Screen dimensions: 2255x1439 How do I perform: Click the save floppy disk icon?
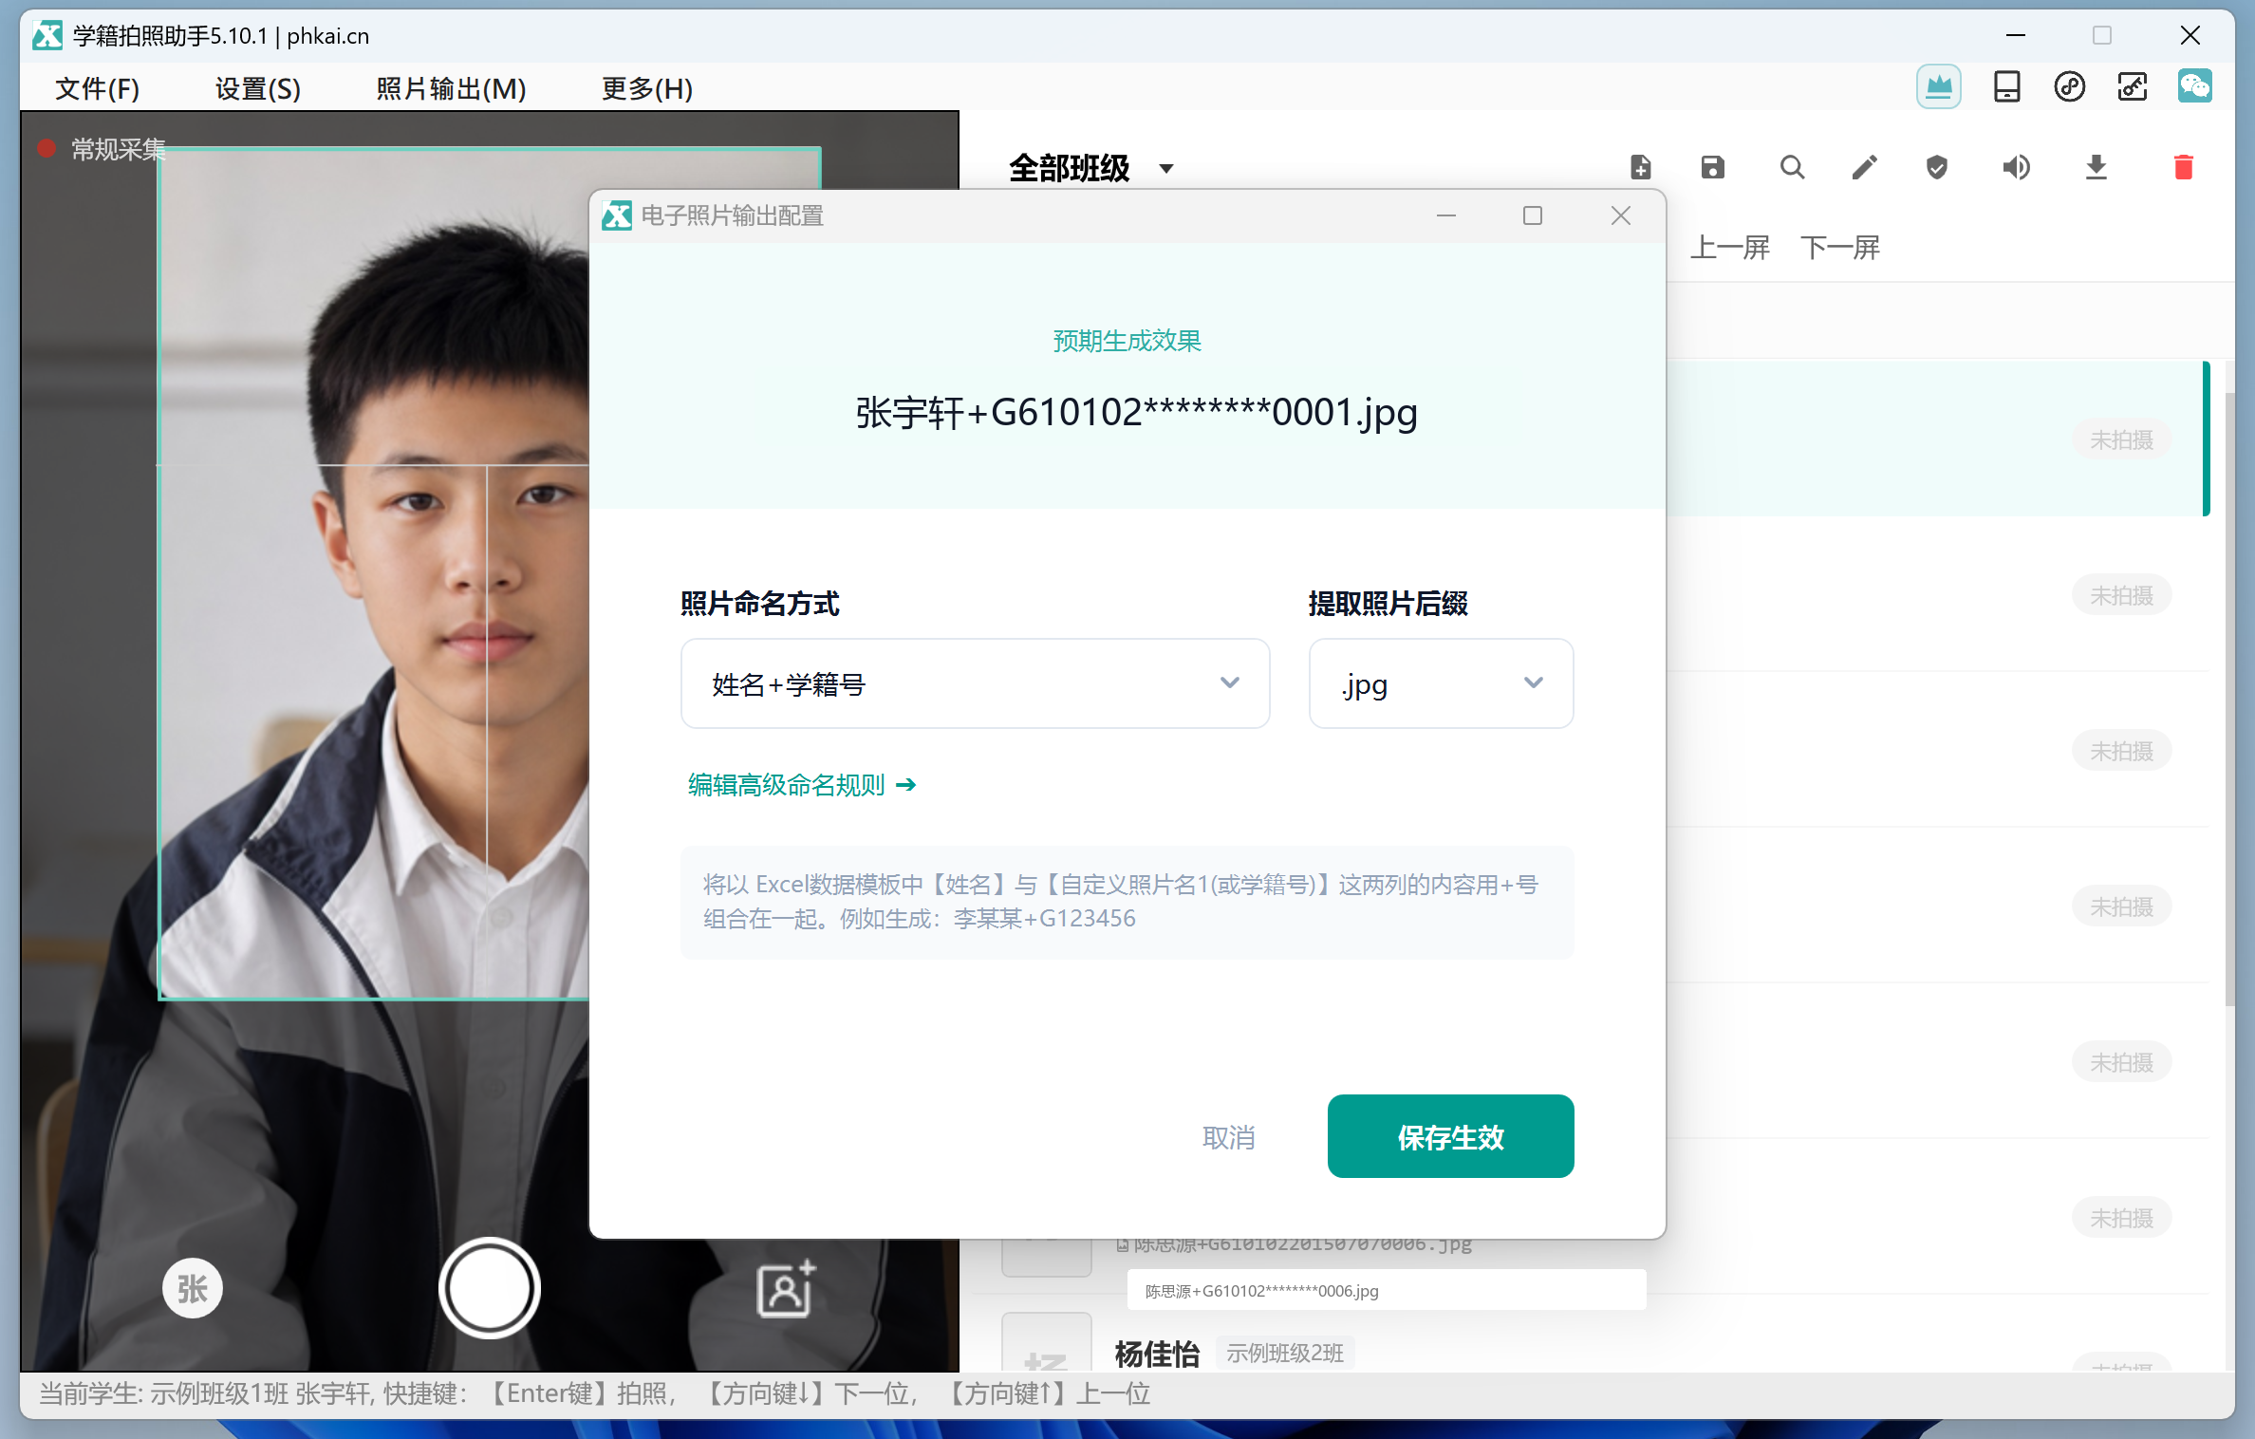(1712, 167)
